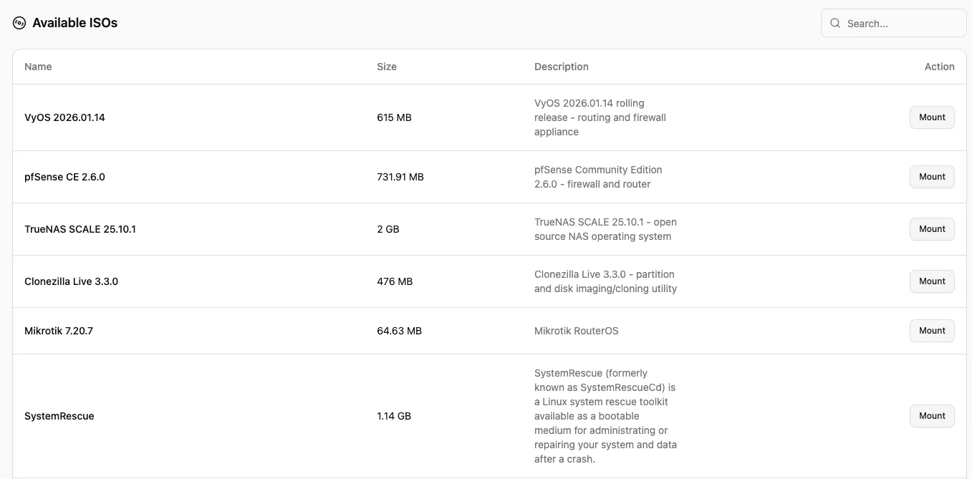Mount the SystemRescue ISO

coord(932,416)
